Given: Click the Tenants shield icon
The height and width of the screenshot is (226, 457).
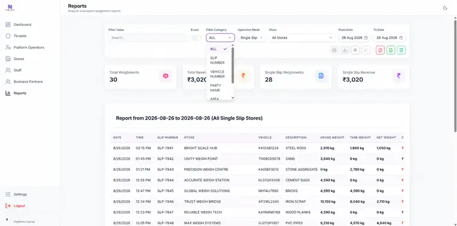Looking at the screenshot, I should 8,36.
